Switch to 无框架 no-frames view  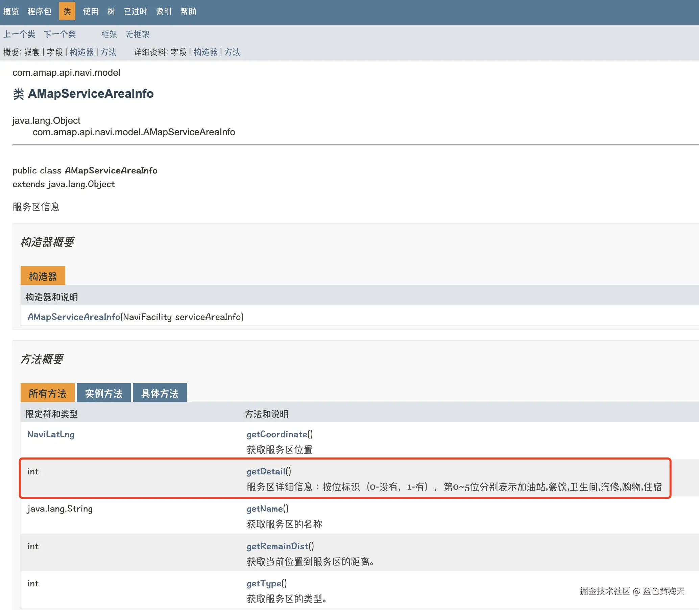[138, 34]
